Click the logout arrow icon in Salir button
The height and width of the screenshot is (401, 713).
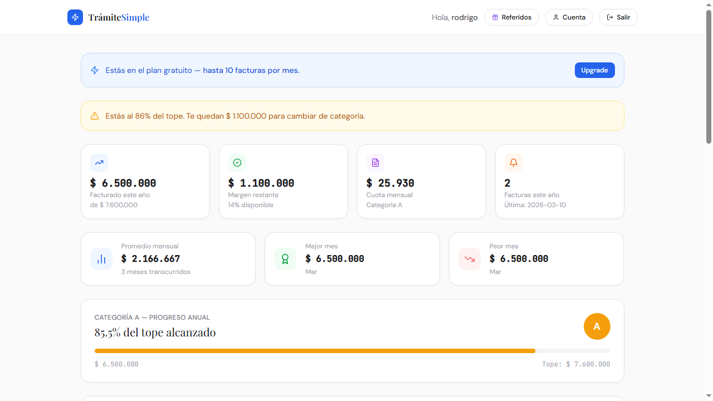(x=610, y=17)
